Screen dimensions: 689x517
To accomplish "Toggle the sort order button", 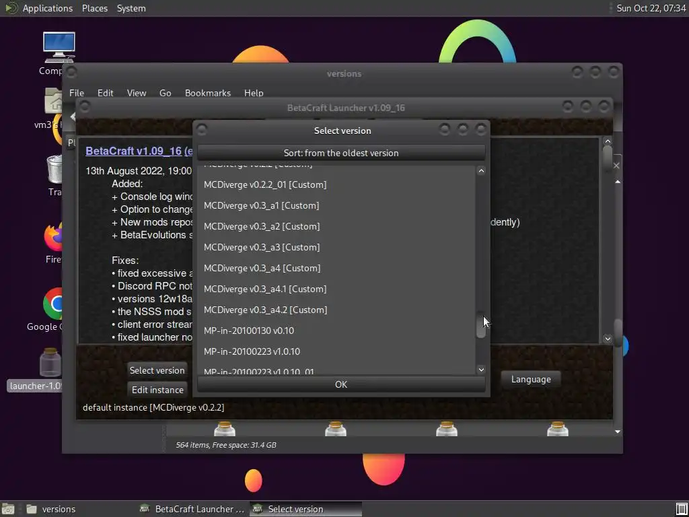I will pyautogui.click(x=341, y=153).
